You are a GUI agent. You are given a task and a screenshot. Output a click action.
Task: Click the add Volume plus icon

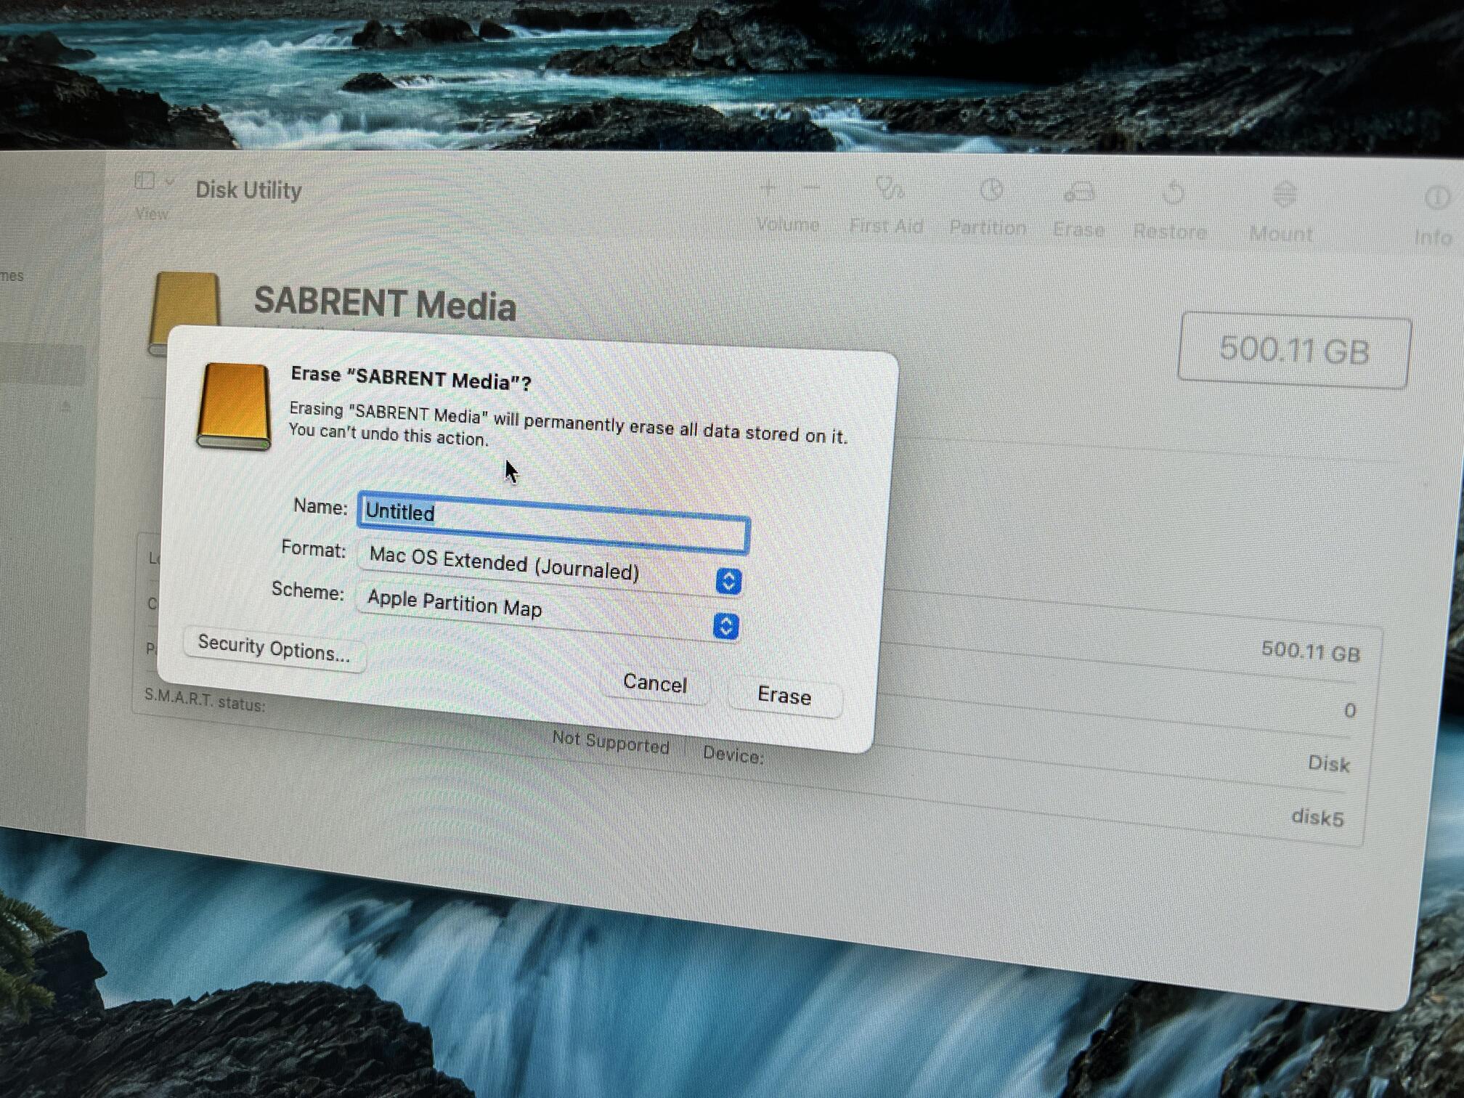click(768, 188)
